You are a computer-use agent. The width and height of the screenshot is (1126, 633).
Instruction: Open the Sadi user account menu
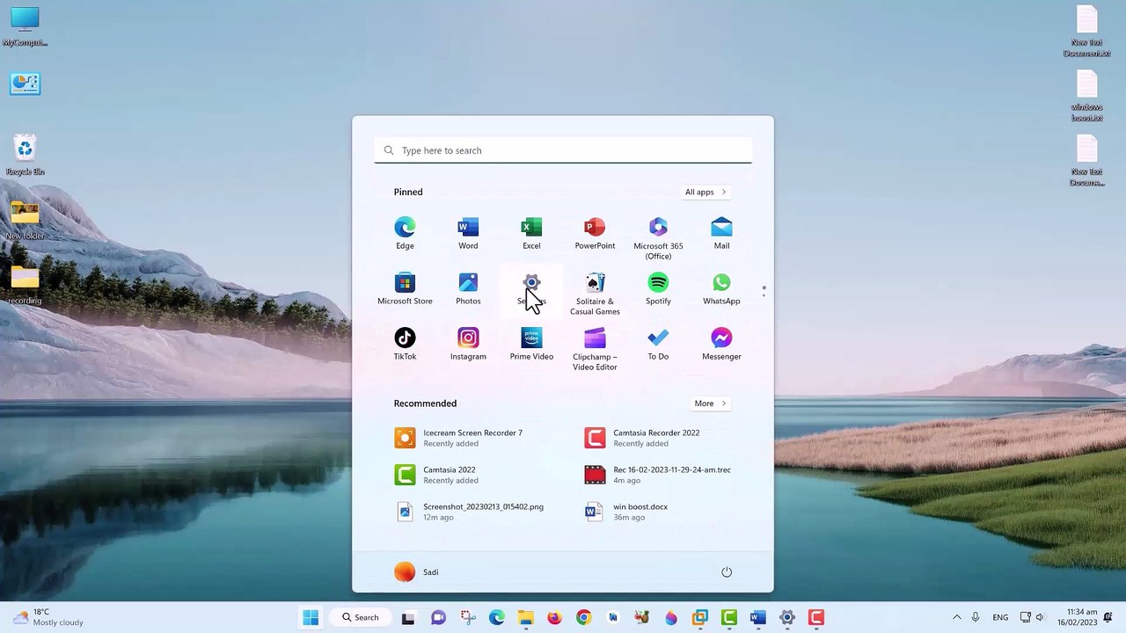coord(417,572)
